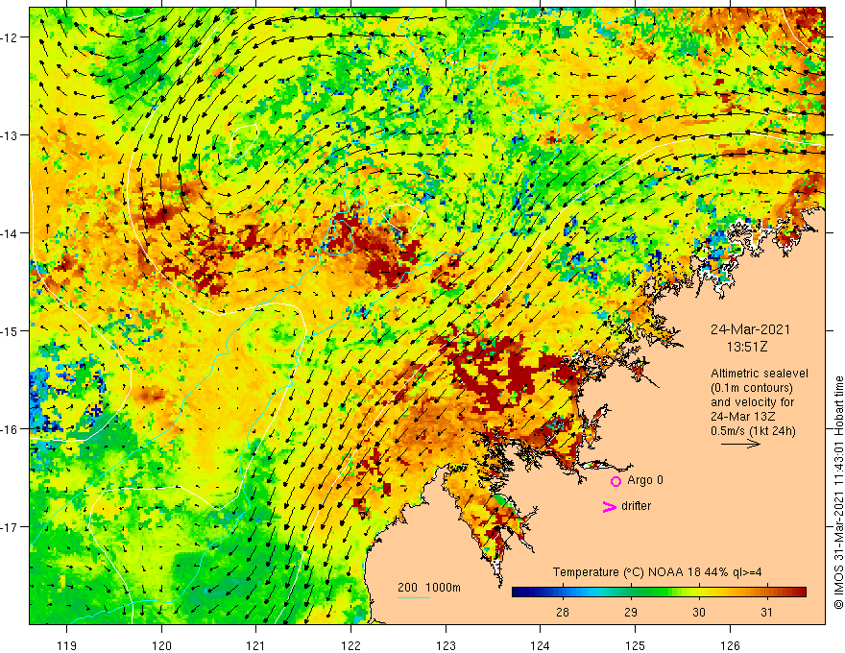Click the magenta drifter arrowhead symbol
This screenshot has width=845, height=653.
tap(609, 507)
